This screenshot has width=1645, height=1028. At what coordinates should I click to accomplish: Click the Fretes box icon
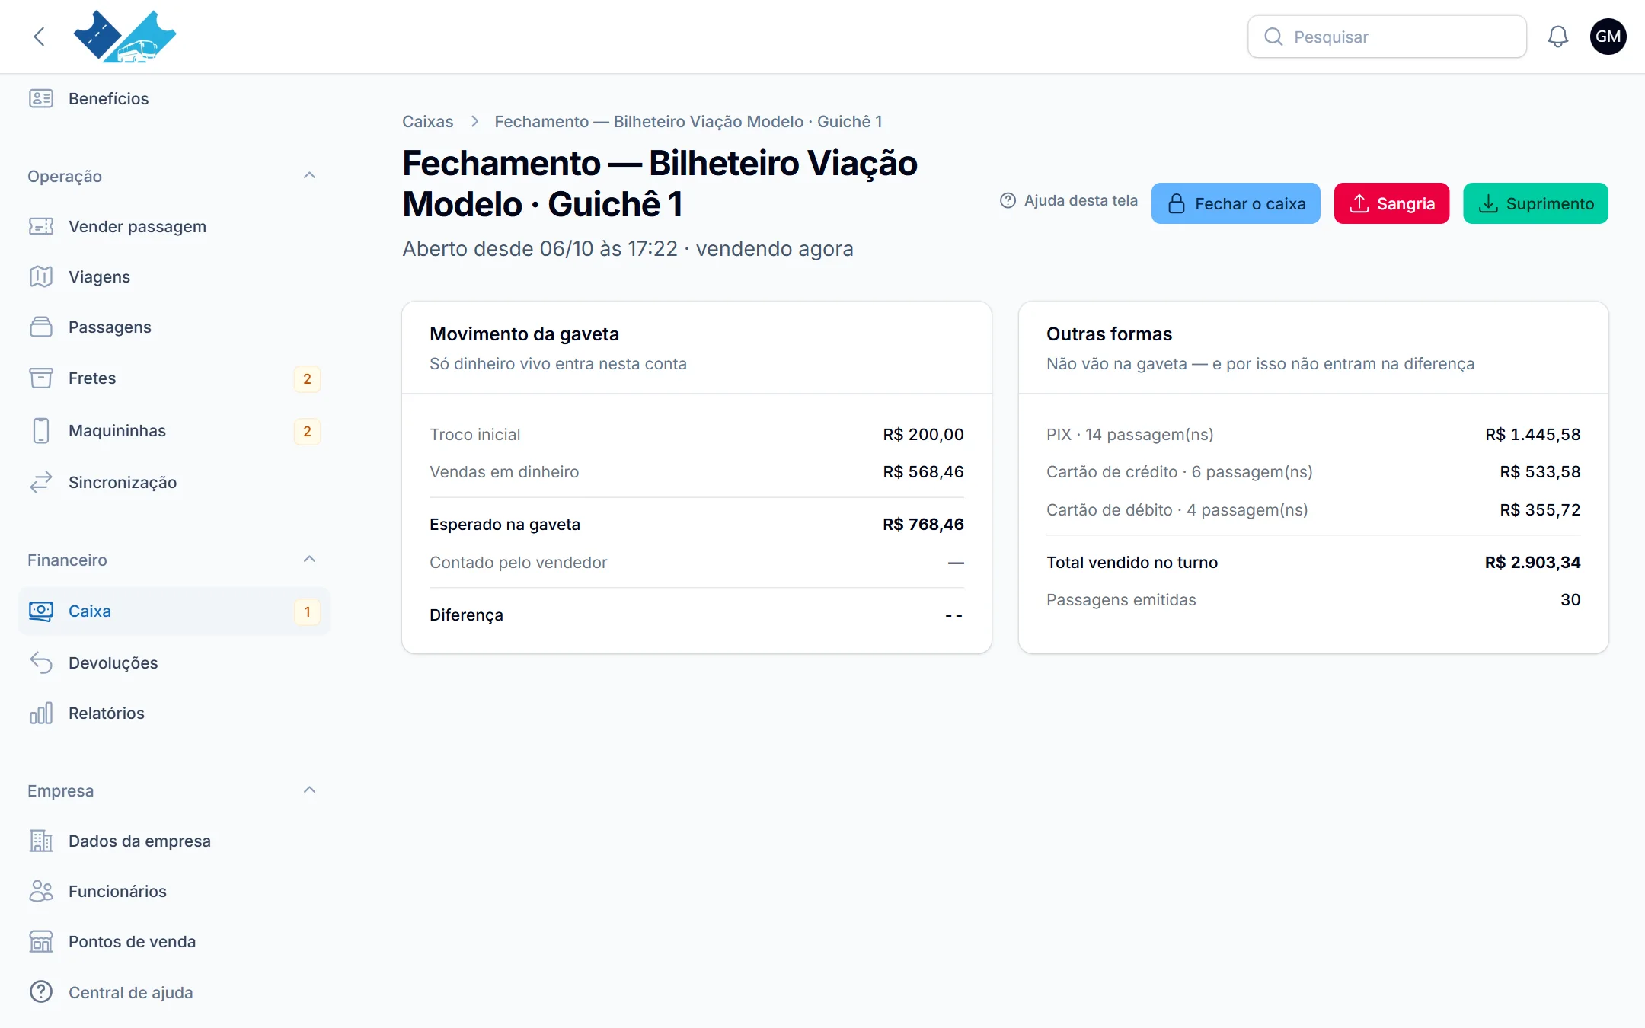point(41,378)
